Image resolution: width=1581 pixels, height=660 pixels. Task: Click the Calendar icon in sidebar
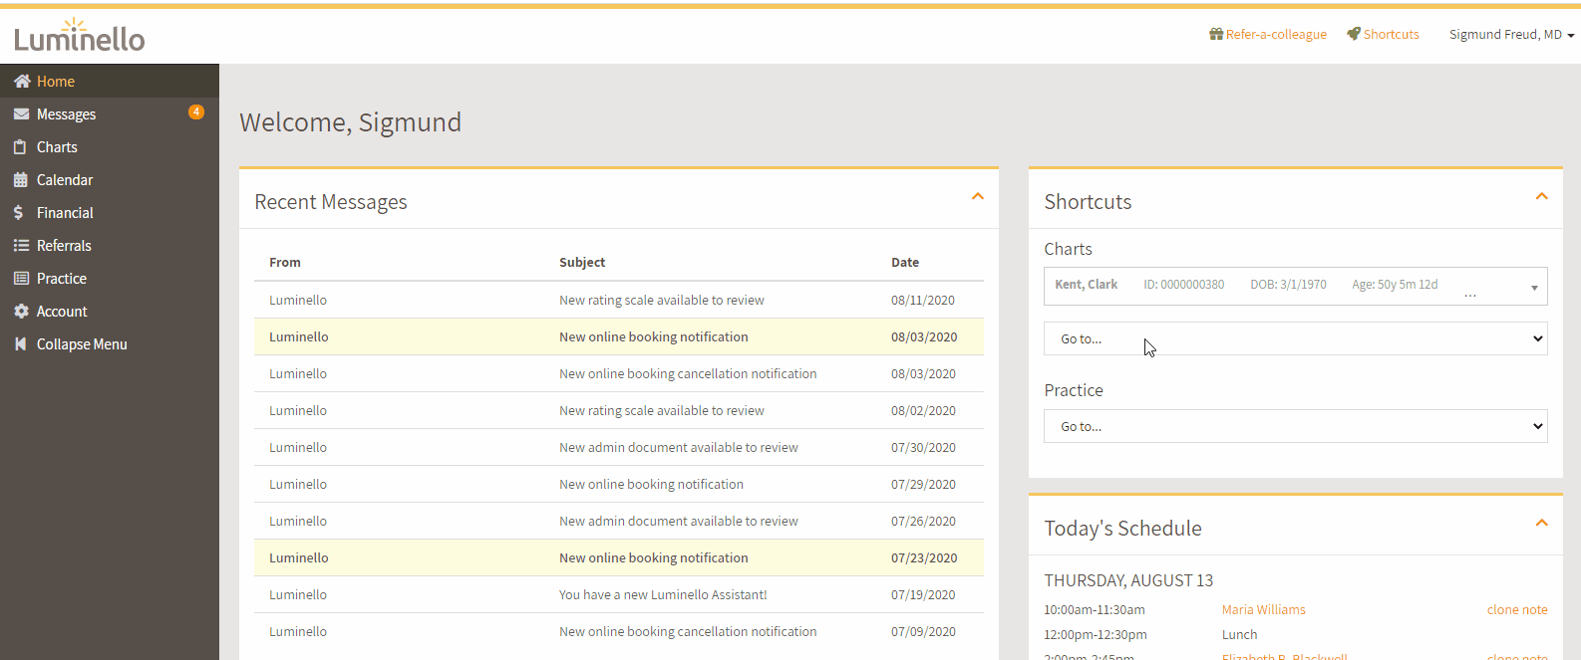21,180
